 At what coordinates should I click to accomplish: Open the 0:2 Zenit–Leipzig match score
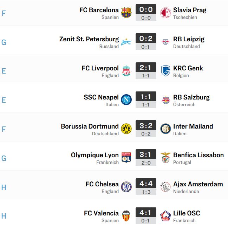(146, 42)
